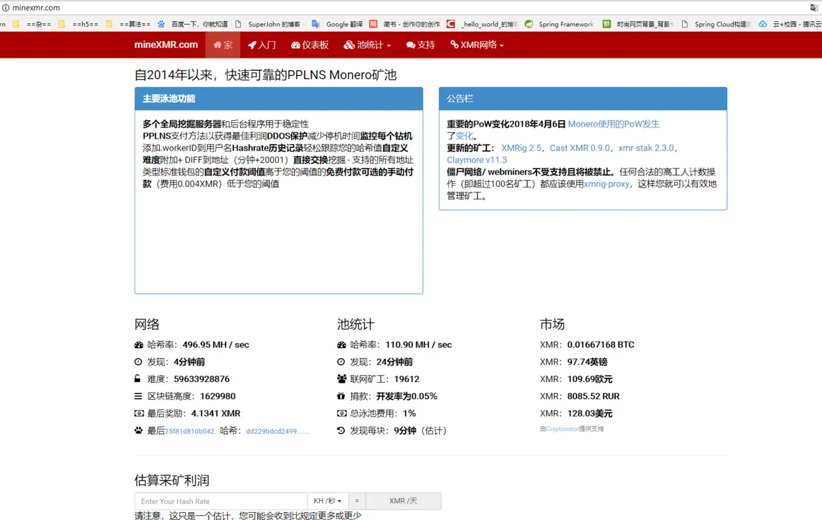Screen dimensions: 822x520
Task: Open the last block 25f81d810b042 link
Action: 191,431
